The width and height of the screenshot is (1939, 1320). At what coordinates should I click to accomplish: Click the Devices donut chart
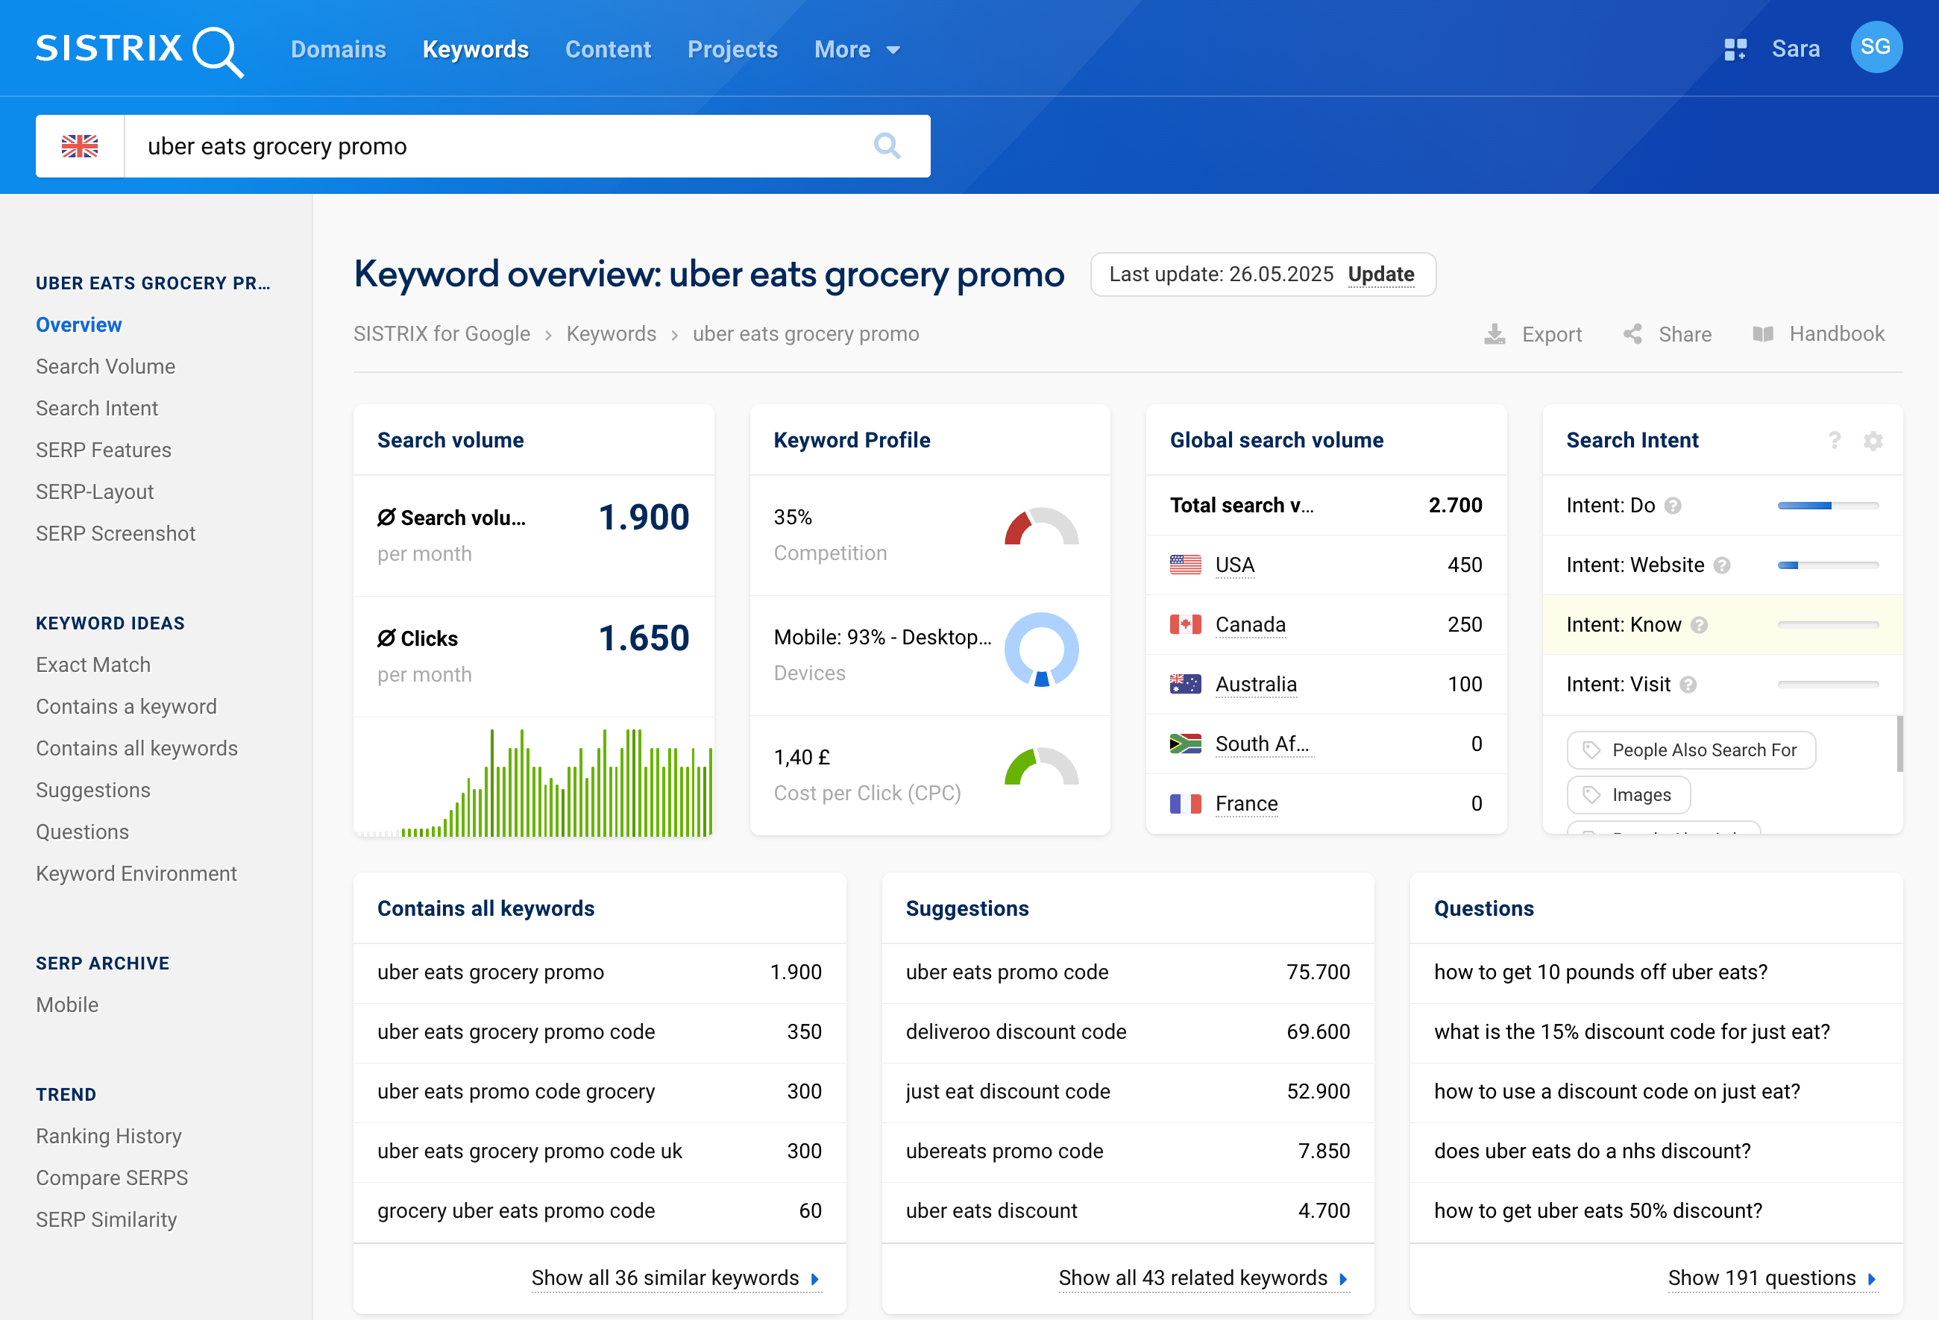(1041, 650)
